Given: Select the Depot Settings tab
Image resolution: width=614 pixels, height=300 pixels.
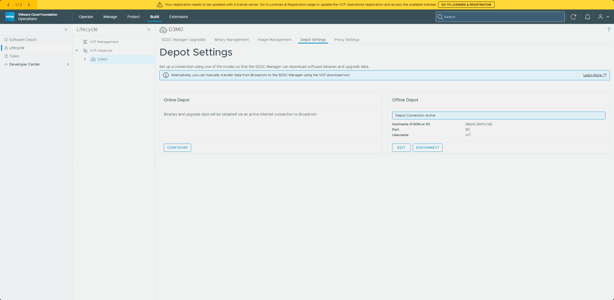Looking at the screenshot, I should 313,40.
